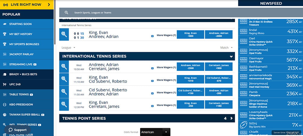Image resolution: width=303 pixels, height=136 pixels.
Task: Click tennis racket icon for King vs Cid Subervi match
Action: click(64, 79)
